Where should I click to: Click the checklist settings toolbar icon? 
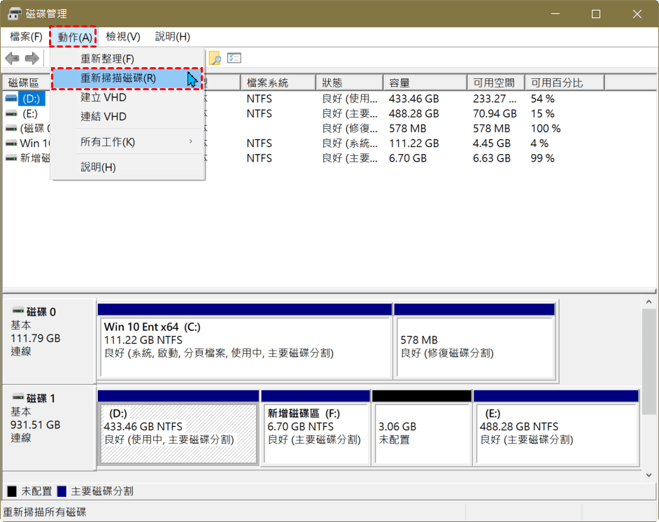point(234,58)
